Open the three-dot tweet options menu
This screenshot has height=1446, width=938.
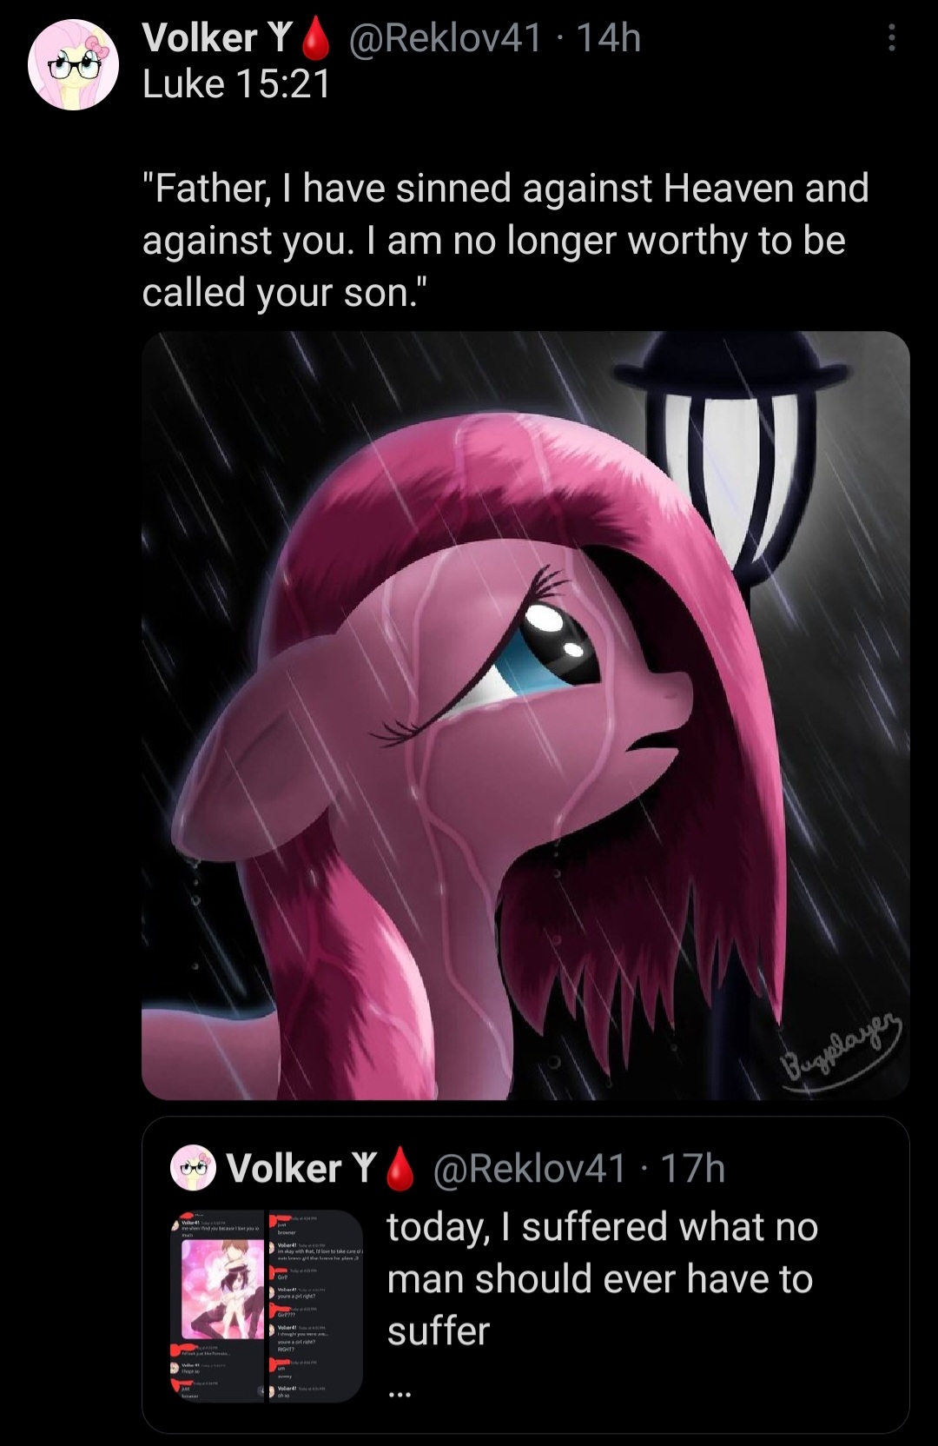coord(891,37)
